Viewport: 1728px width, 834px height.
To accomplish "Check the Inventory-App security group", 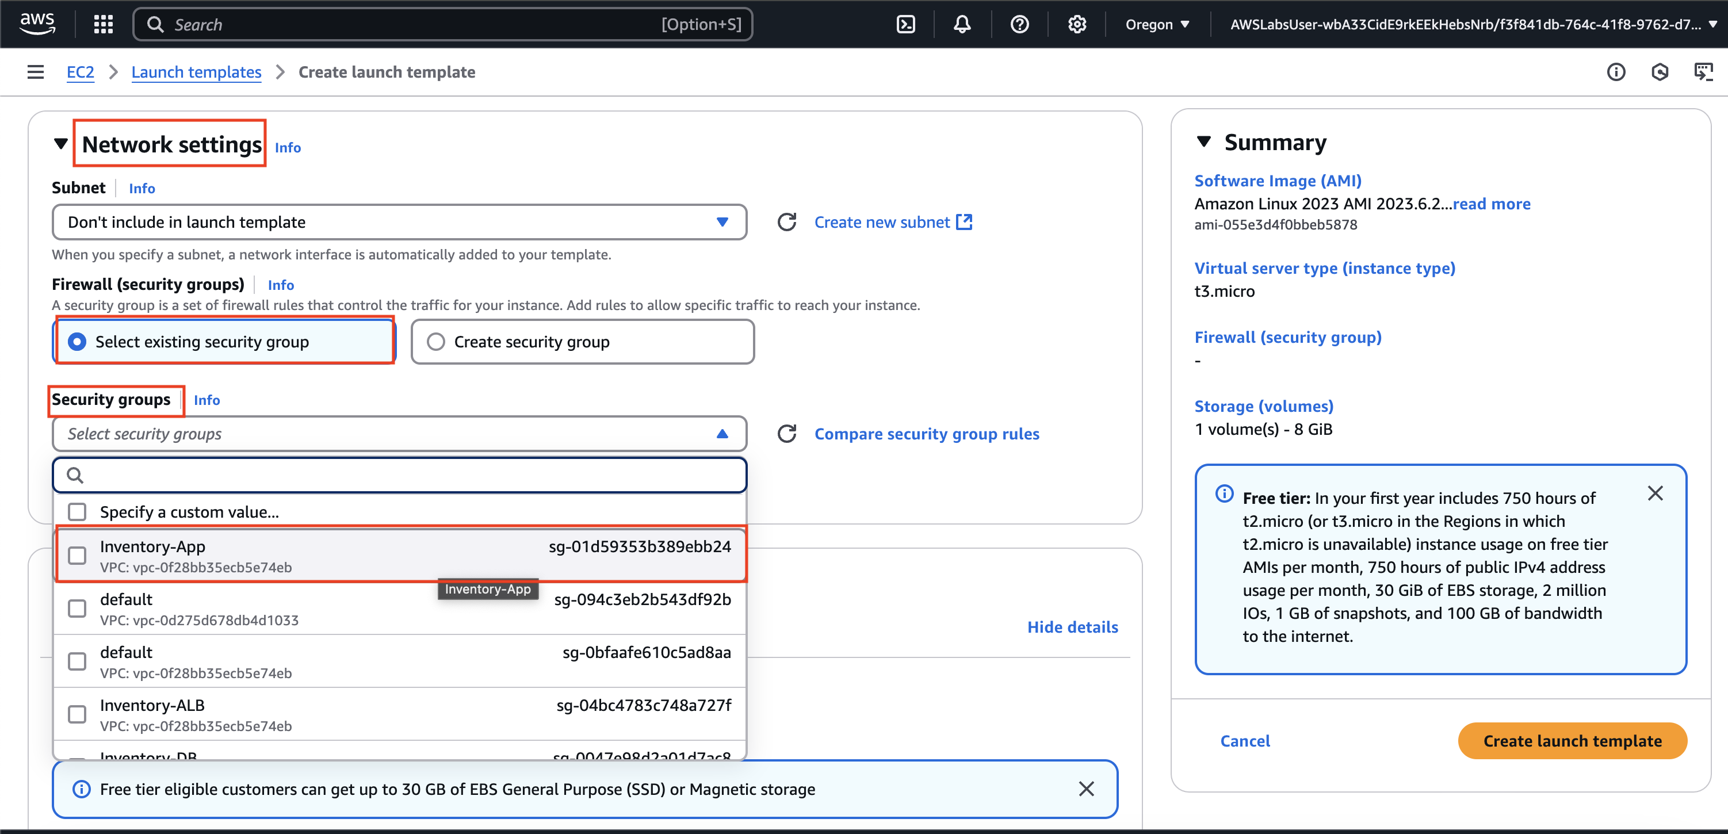I will [x=77, y=556].
